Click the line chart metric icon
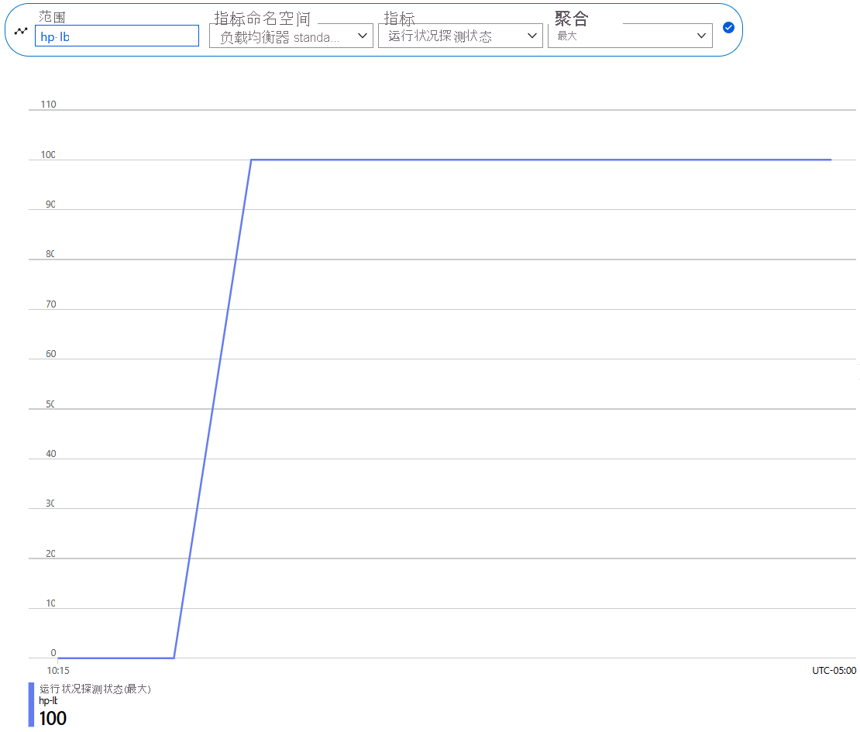 click(21, 31)
